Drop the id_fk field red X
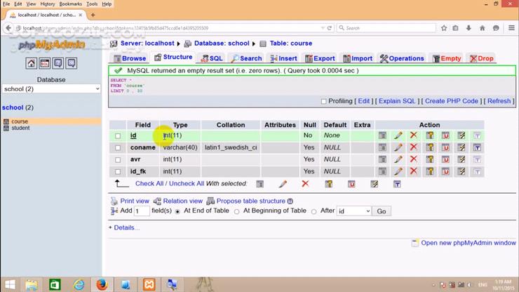 (414, 171)
